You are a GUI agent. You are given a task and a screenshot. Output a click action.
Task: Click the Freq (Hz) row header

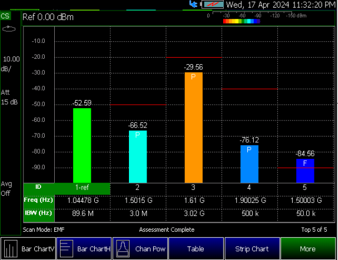pos(38,200)
